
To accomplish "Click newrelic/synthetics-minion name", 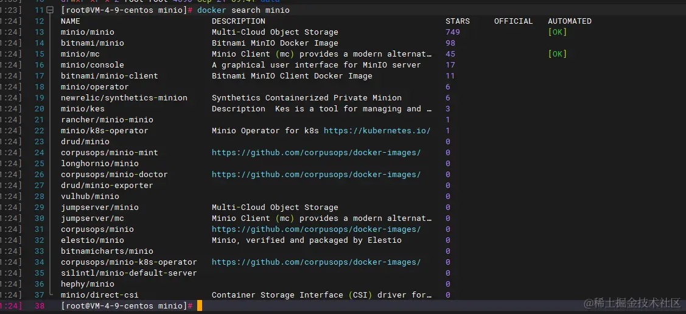I will [124, 97].
